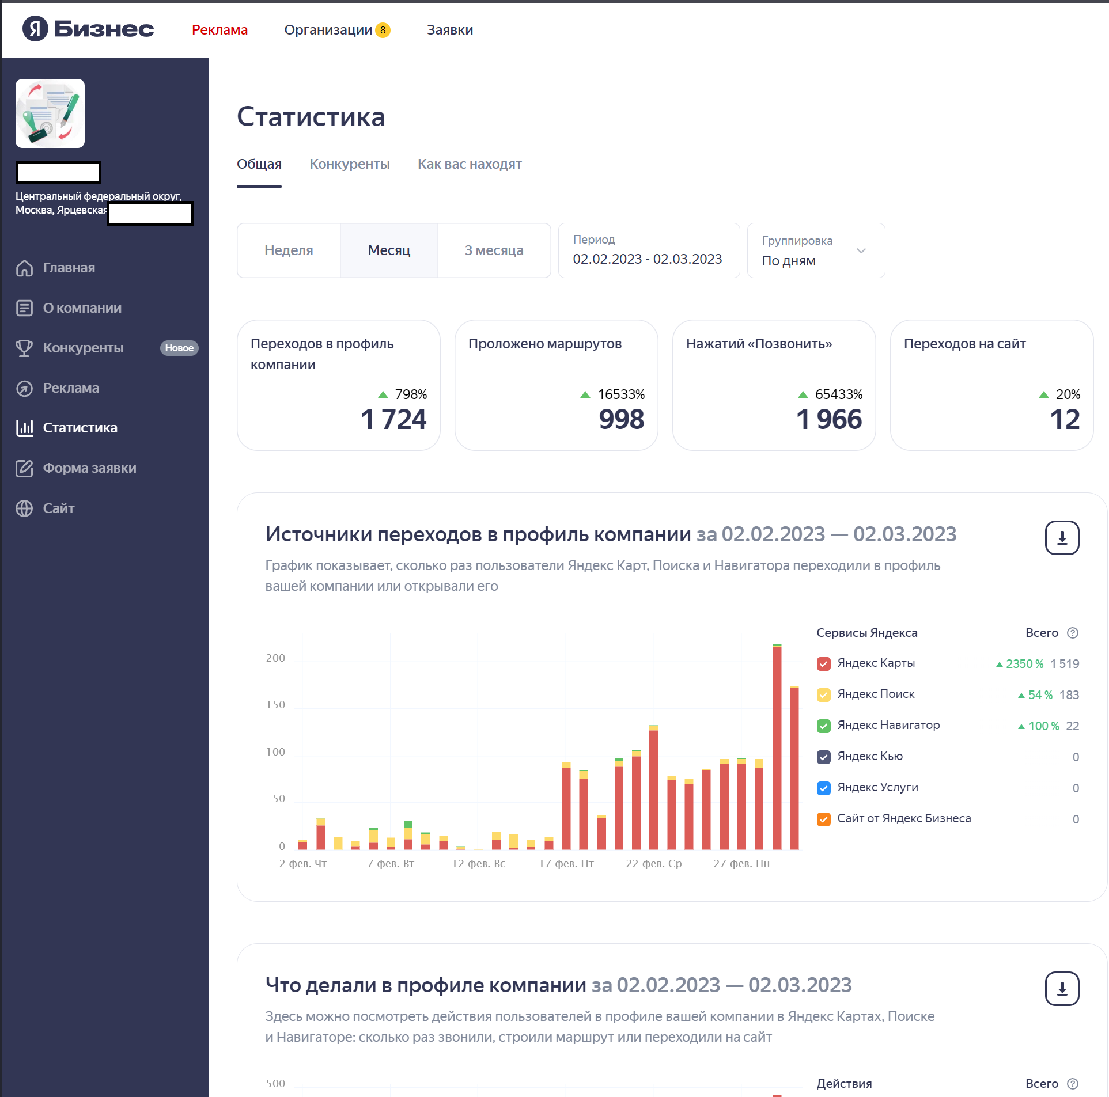Screen dimensions: 1109x1097
Task: Download the profile actions chart
Action: click(1062, 989)
